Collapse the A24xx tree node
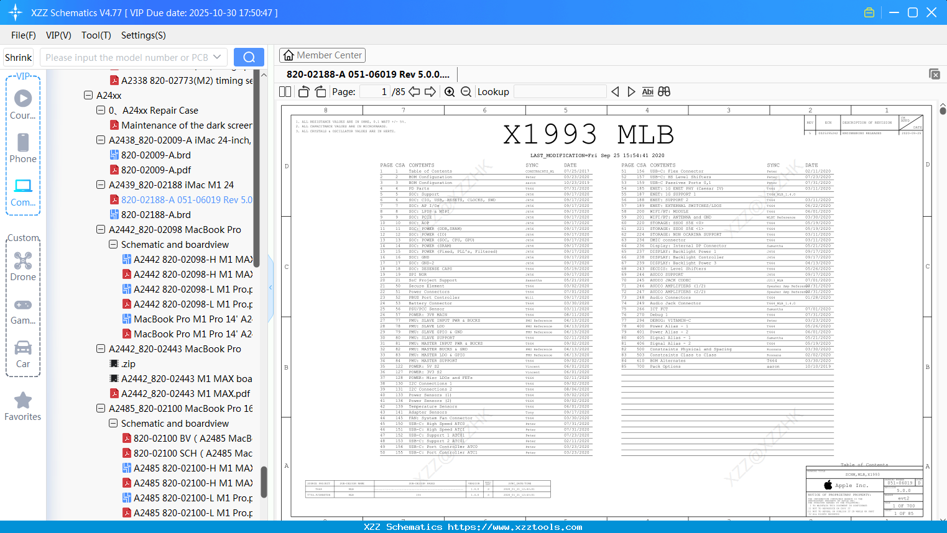This screenshot has height=533, width=947. [88, 96]
